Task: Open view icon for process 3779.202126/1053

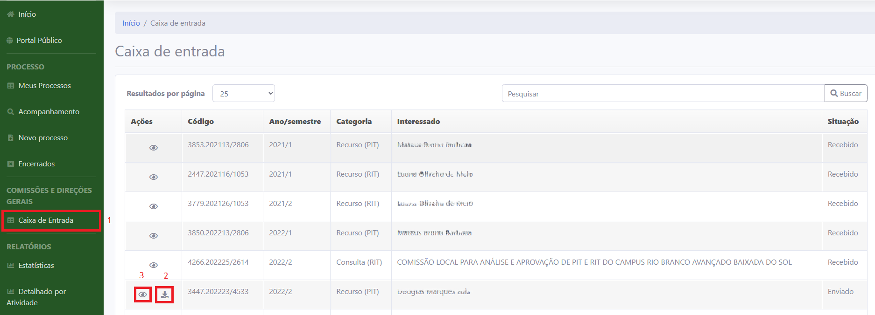Action: (x=153, y=206)
